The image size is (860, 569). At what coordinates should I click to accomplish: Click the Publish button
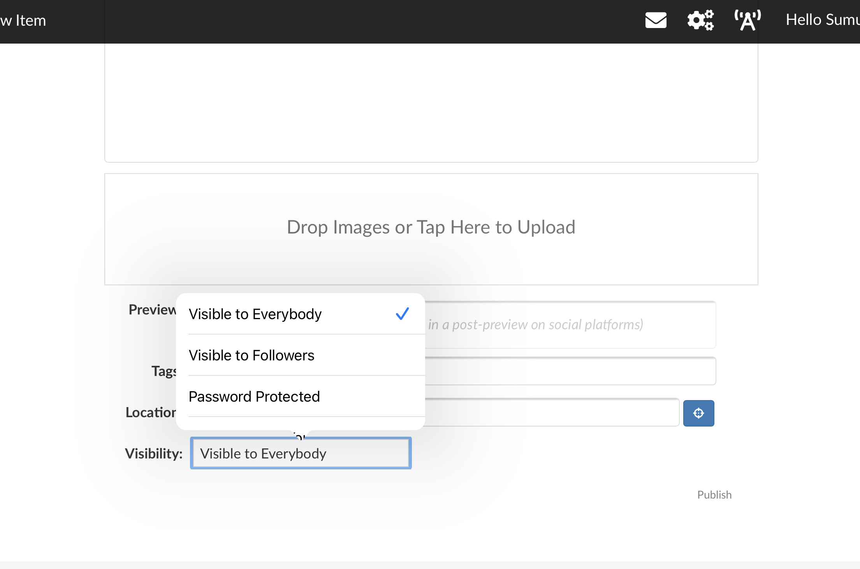point(714,495)
